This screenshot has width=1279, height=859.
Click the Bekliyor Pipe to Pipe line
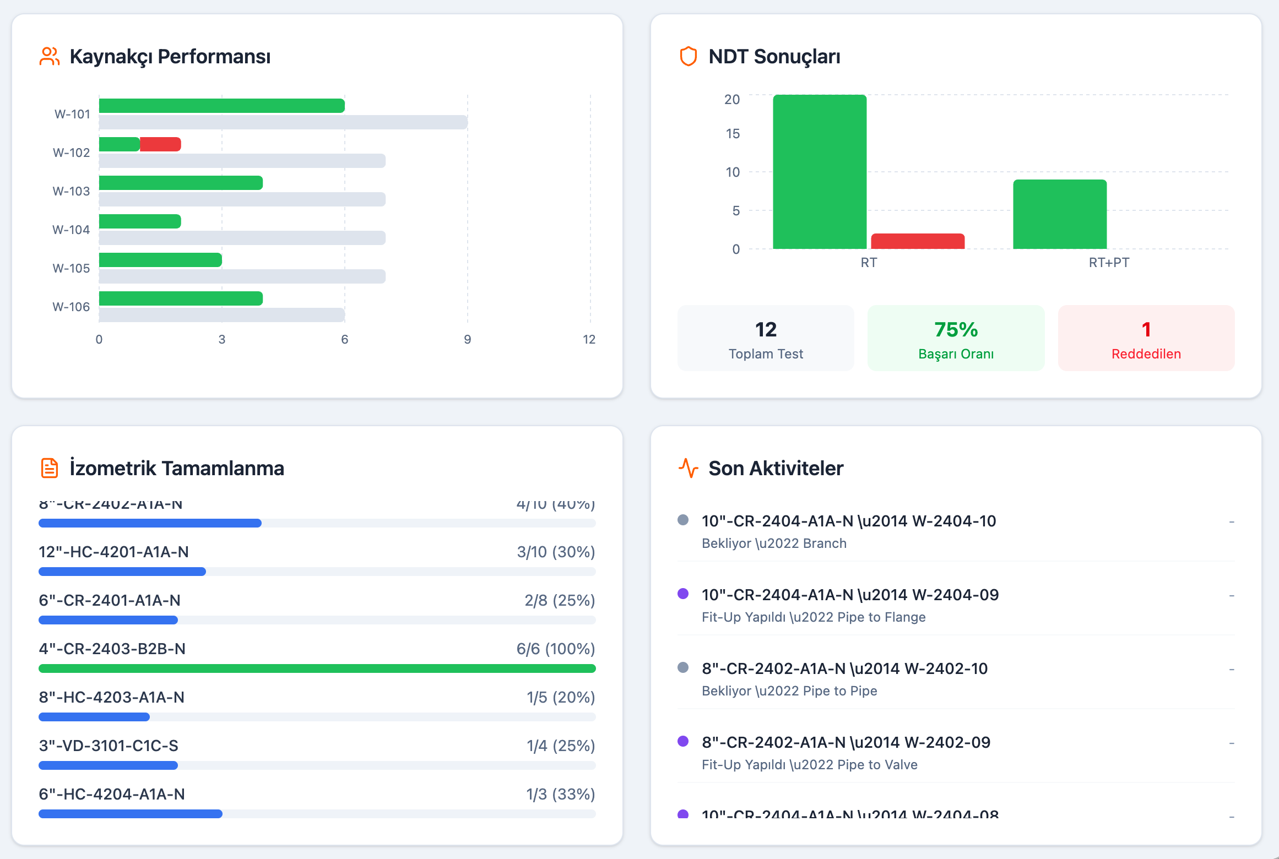[789, 691]
